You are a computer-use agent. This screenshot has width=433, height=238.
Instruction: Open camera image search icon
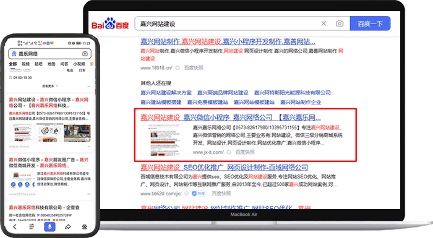point(340,23)
